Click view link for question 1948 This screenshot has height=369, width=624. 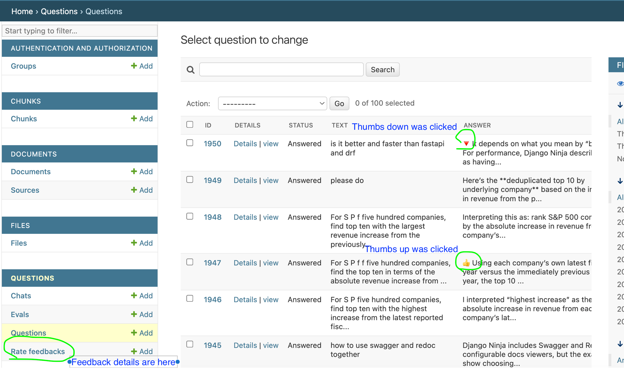click(x=271, y=217)
